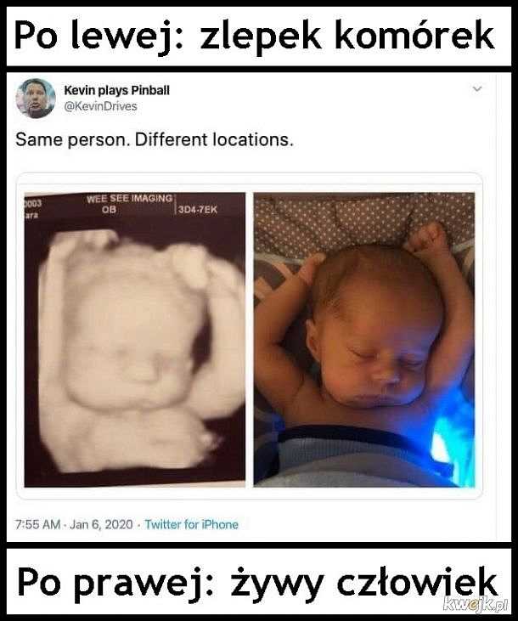Expand the tweet options chevron
The height and width of the screenshot is (621, 518).
[477, 88]
